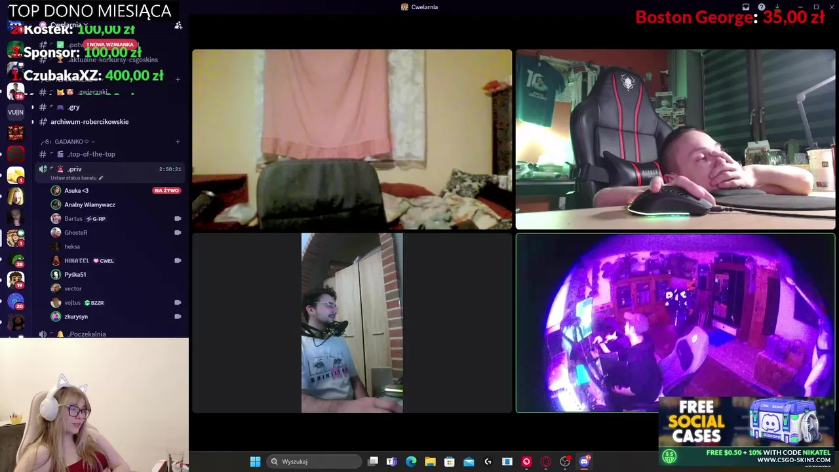Click the invite people icon beside Cwelarnia
Image resolution: width=839 pixels, height=472 pixels.
point(178,26)
